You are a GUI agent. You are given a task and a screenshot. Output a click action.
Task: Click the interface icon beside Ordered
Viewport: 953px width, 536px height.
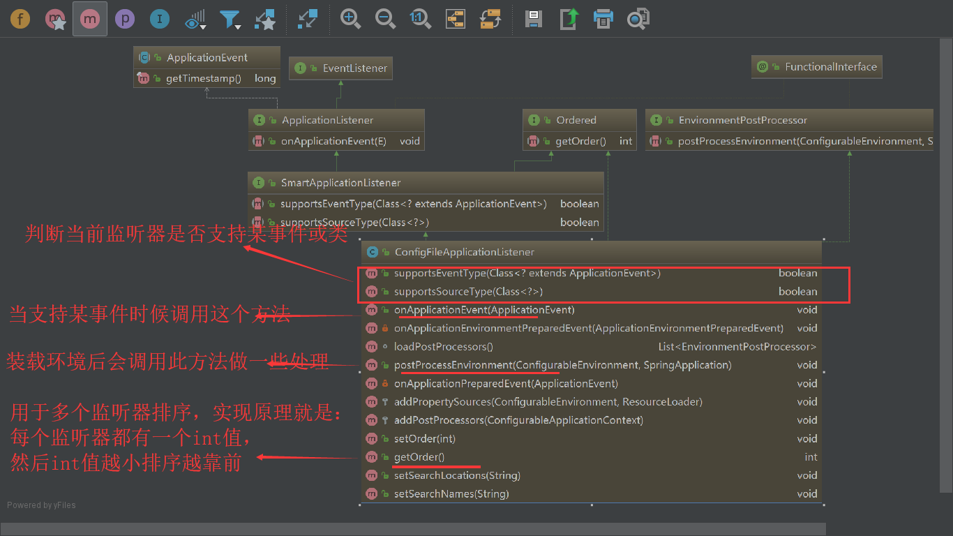(534, 120)
